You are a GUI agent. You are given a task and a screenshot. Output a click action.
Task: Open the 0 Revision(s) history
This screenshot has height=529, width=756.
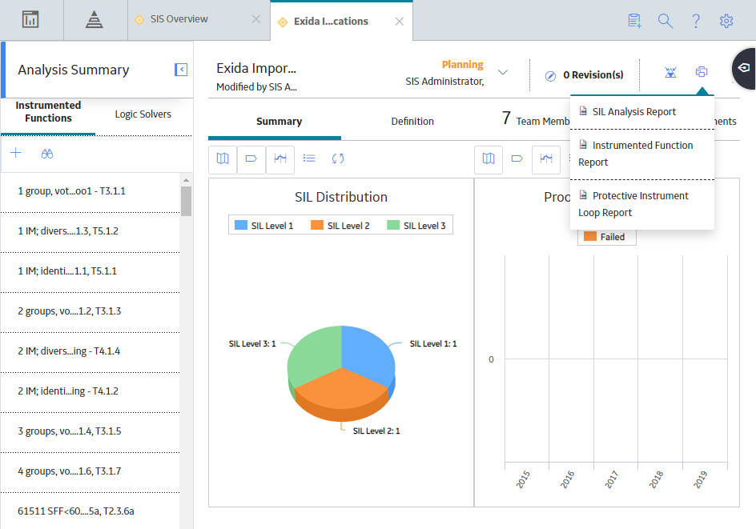click(x=585, y=75)
